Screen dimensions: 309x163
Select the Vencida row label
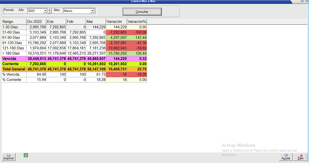click(x=14, y=59)
